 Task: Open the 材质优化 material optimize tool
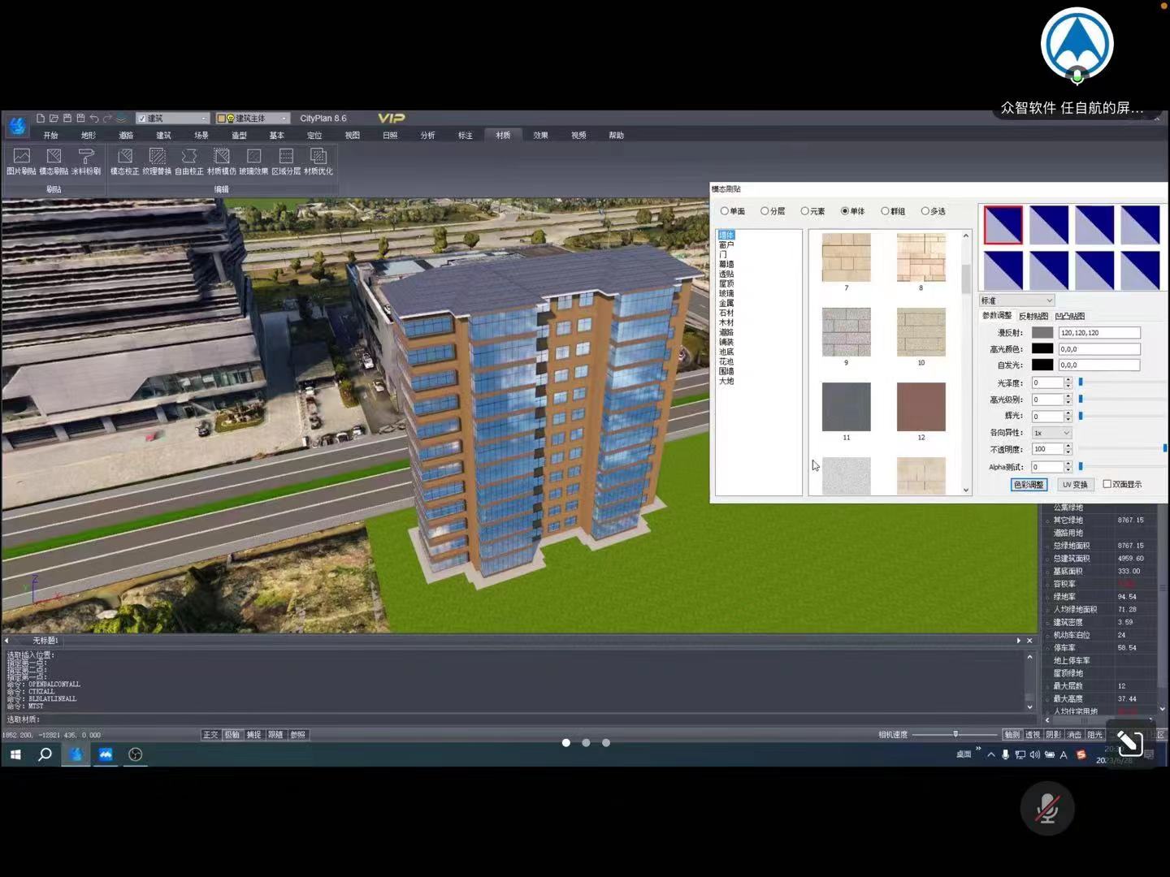[318, 157]
